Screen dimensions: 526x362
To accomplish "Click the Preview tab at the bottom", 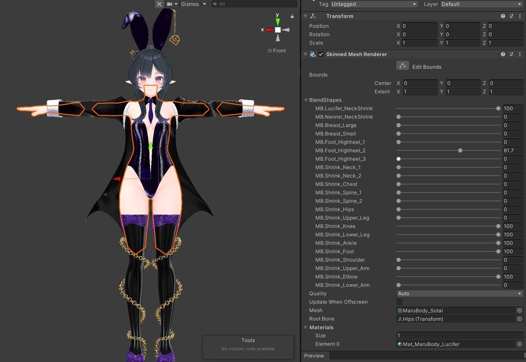I will pyautogui.click(x=314, y=355).
